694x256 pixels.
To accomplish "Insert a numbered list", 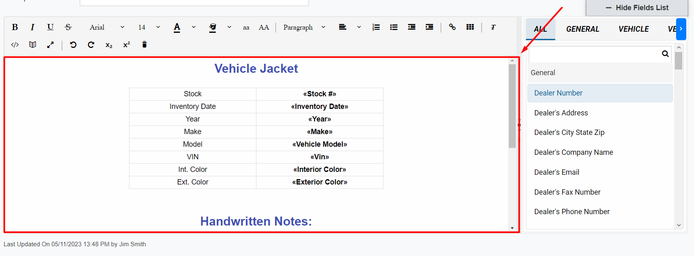I will 376,27.
